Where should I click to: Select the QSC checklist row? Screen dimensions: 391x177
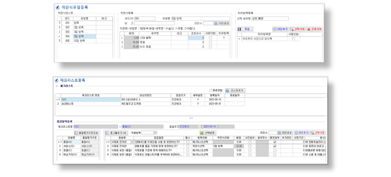pos(151,99)
